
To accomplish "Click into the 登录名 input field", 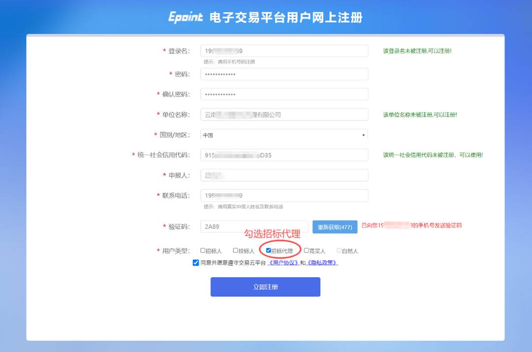I will tap(284, 51).
